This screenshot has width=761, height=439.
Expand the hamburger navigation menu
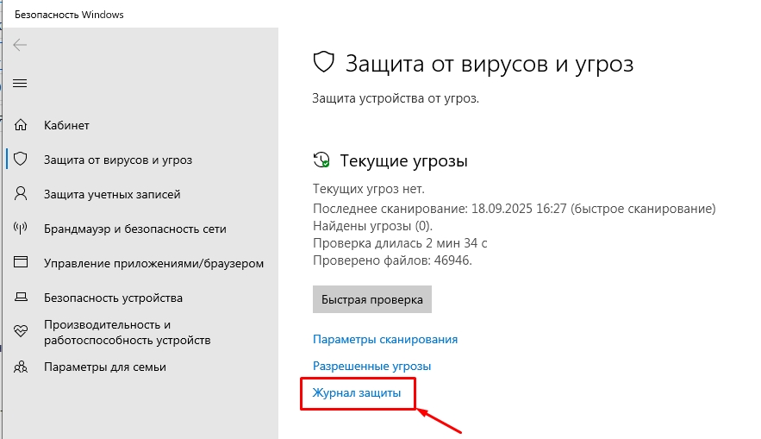point(20,84)
